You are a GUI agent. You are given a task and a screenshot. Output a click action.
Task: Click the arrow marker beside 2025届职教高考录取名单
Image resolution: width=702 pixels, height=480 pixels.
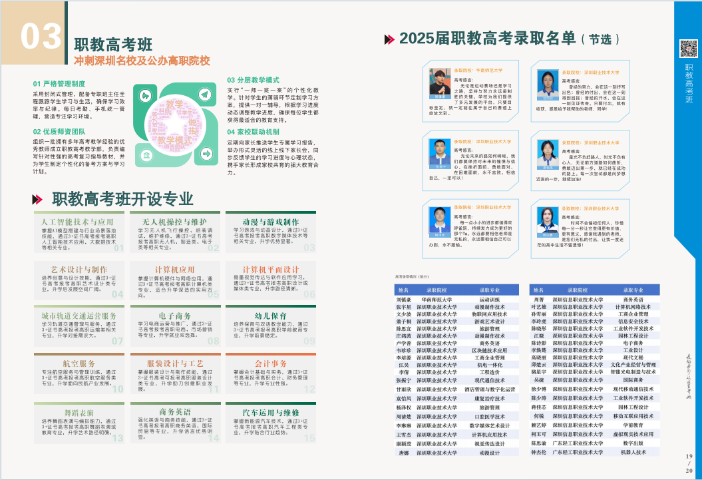(x=389, y=39)
